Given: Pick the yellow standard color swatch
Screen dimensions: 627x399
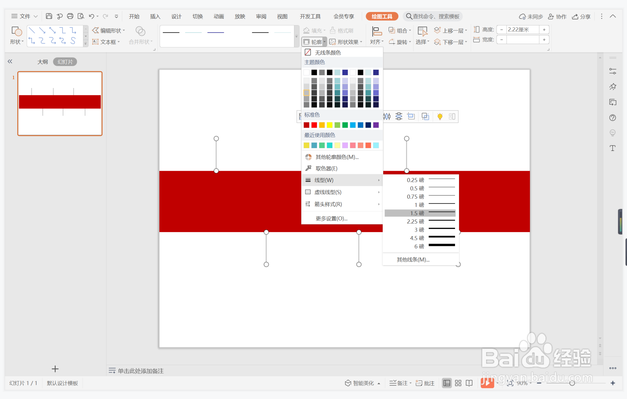Looking at the screenshot, I should pos(329,125).
